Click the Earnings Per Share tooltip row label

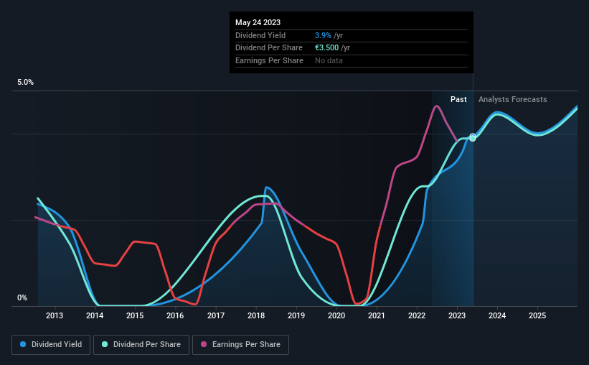pos(269,60)
